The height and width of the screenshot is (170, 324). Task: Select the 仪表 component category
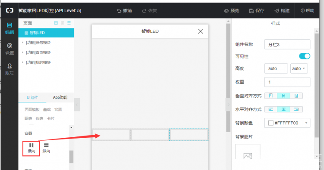(39, 118)
